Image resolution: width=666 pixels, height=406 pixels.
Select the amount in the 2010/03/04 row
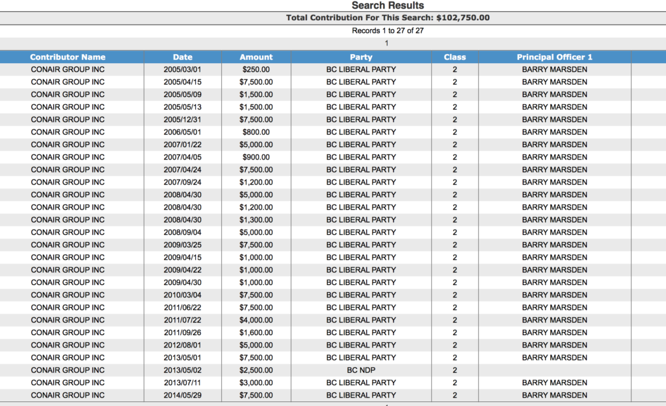256,295
